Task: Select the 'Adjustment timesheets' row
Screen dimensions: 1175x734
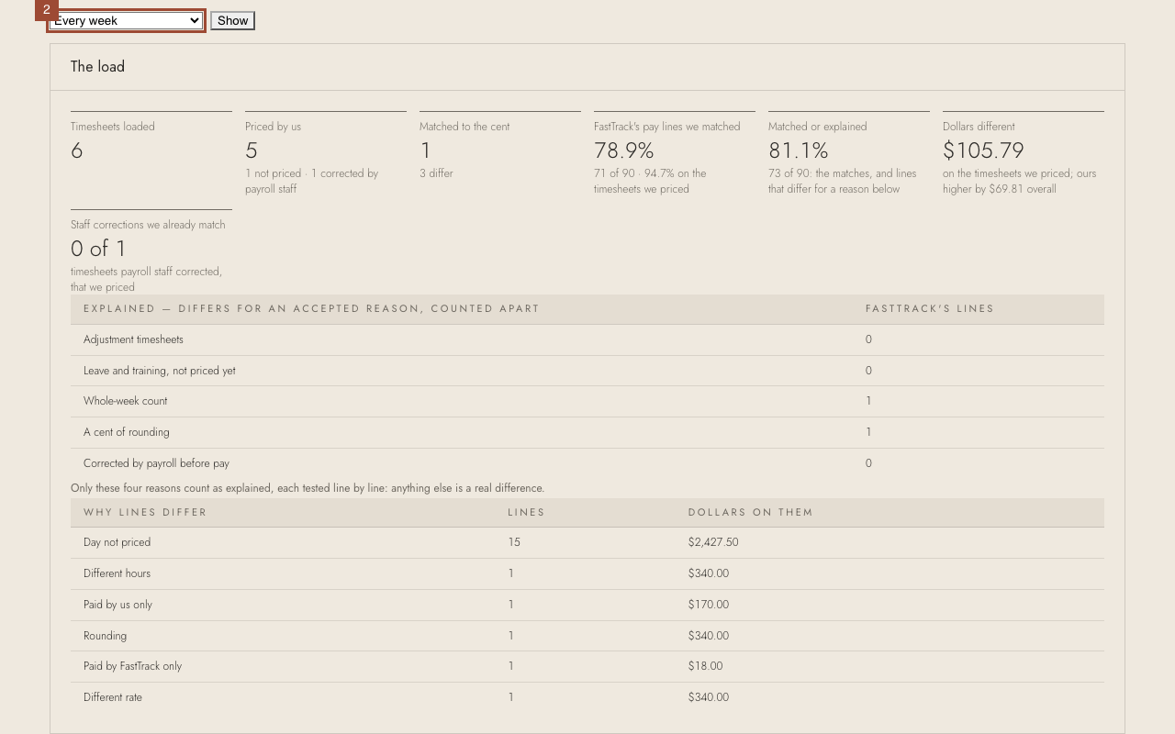Action: point(587,339)
